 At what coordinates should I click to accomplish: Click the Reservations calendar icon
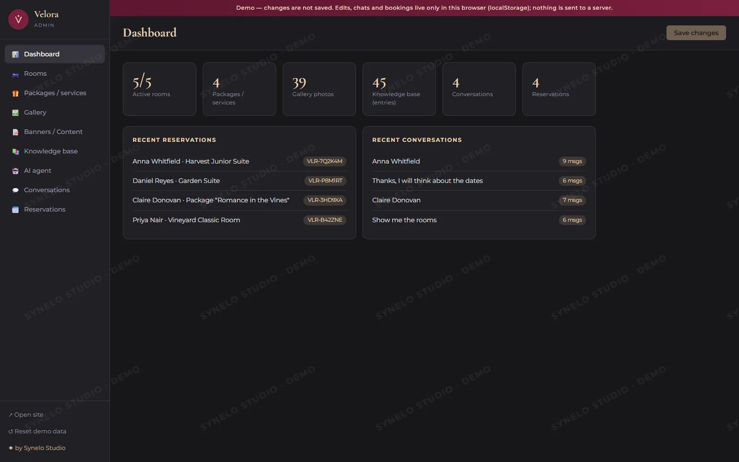(15, 209)
